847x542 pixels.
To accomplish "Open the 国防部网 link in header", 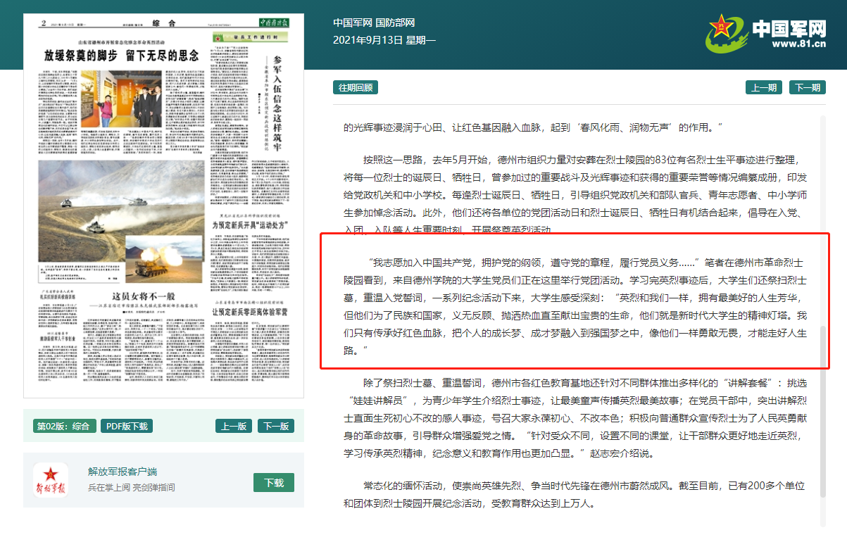I will [395, 23].
